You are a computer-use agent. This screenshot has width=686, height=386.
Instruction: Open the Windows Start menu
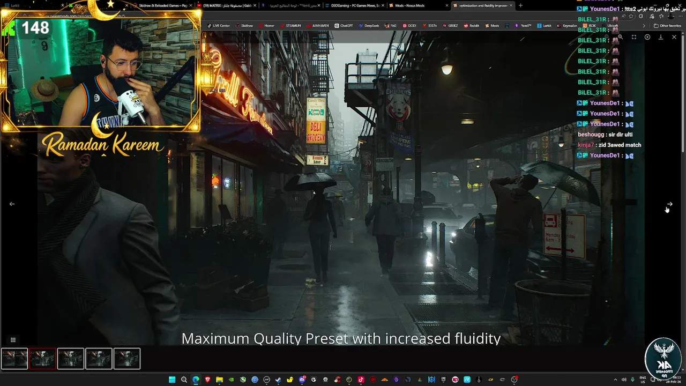coord(172,380)
